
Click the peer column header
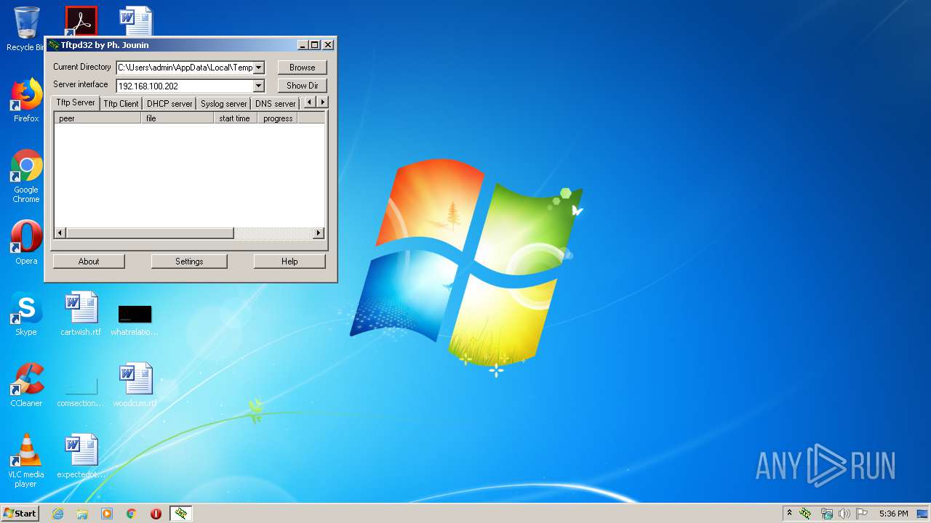point(97,118)
